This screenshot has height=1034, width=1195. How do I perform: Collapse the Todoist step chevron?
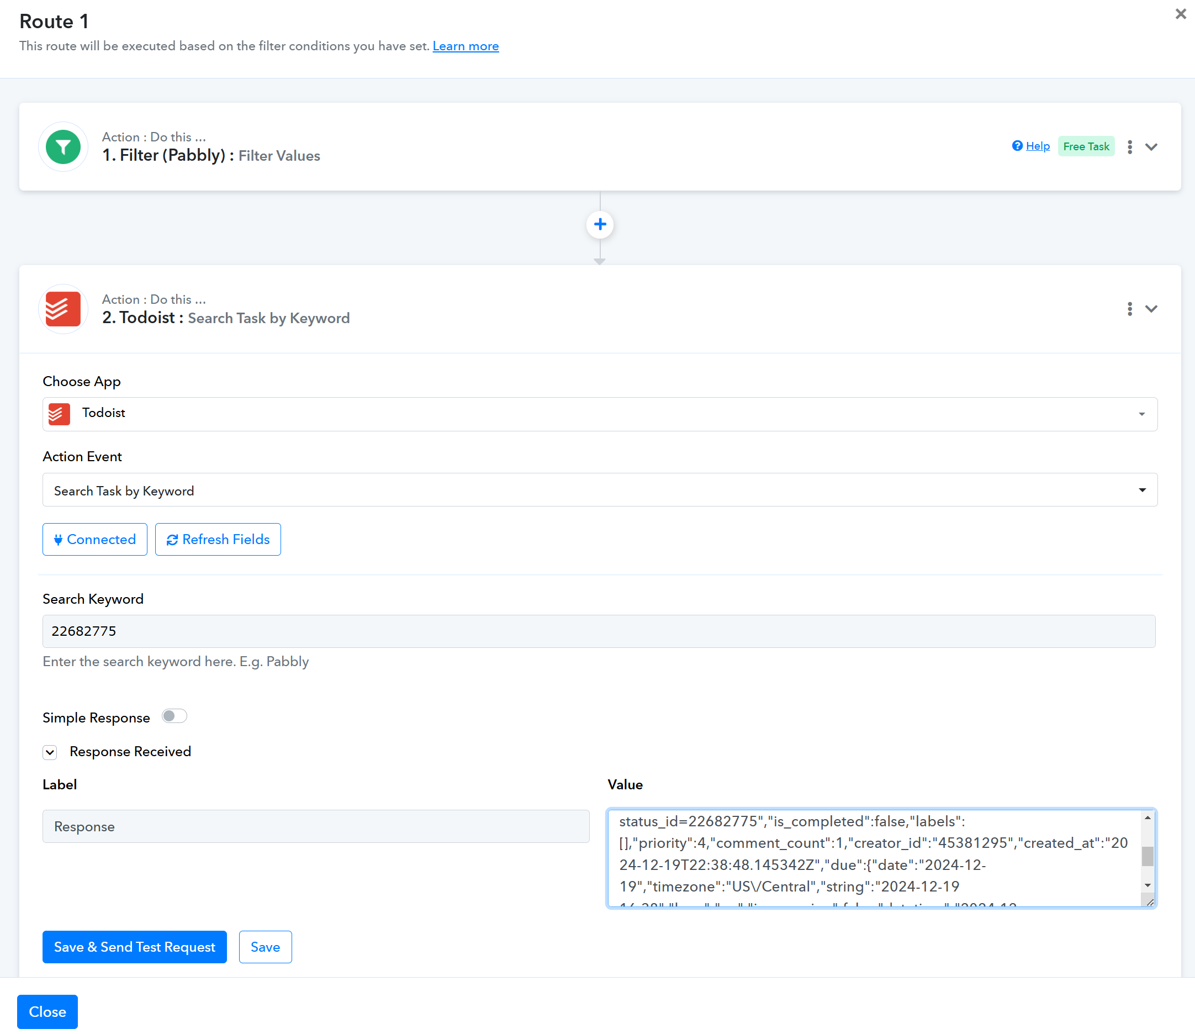click(1151, 309)
